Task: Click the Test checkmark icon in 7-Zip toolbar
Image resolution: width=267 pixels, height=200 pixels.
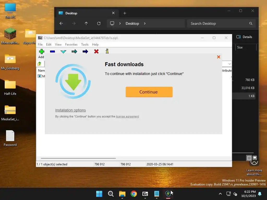Action: pyautogui.click(x=63, y=52)
